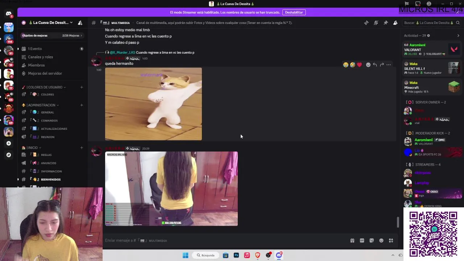This screenshot has width=464, height=261.
Task: Open Actividad settings gear
Action: coord(428,36)
